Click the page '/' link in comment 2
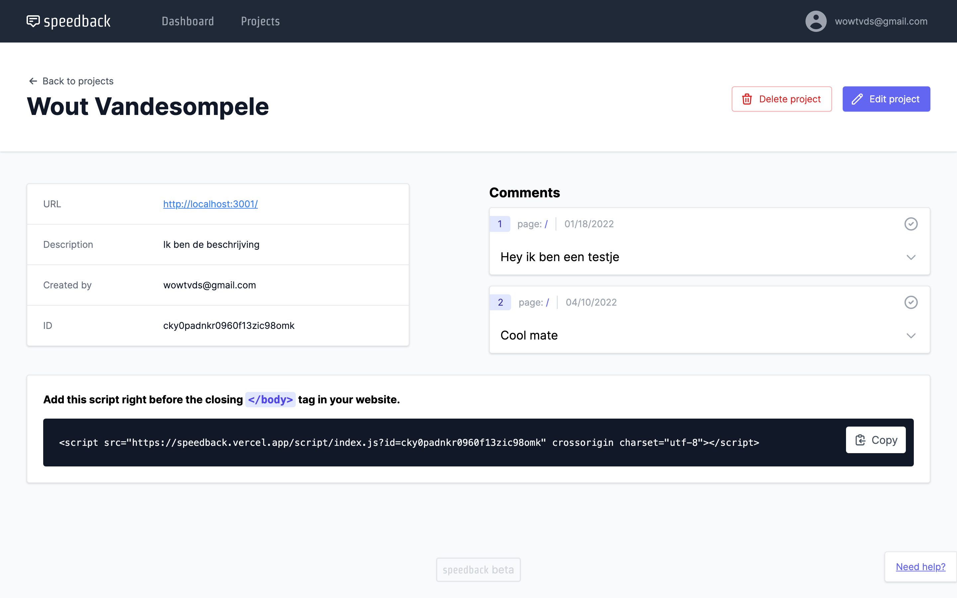Screen dimensions: 957x598 click(x=547, y=302)
